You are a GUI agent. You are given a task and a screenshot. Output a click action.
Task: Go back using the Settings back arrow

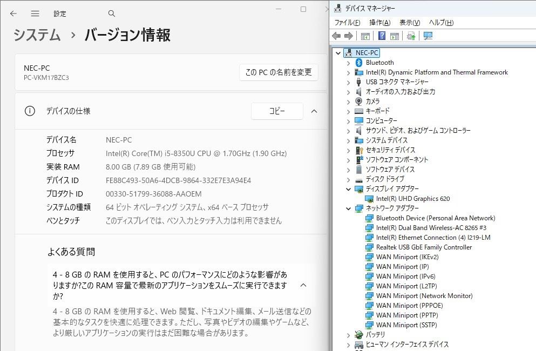click(13, 13)
